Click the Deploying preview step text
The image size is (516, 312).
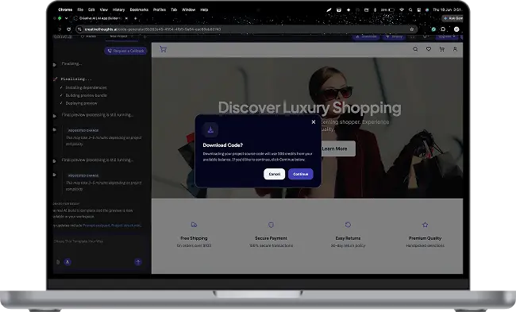click(x=81, y=103)
